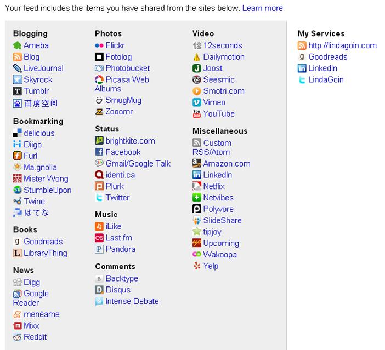385x350 pixels.
Task: Choose the iLike music link
Action: pos(114,226)
